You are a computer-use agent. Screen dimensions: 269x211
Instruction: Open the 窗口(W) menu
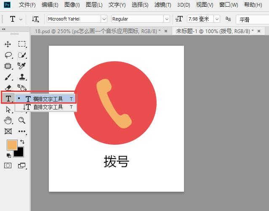tap(229, 5)
